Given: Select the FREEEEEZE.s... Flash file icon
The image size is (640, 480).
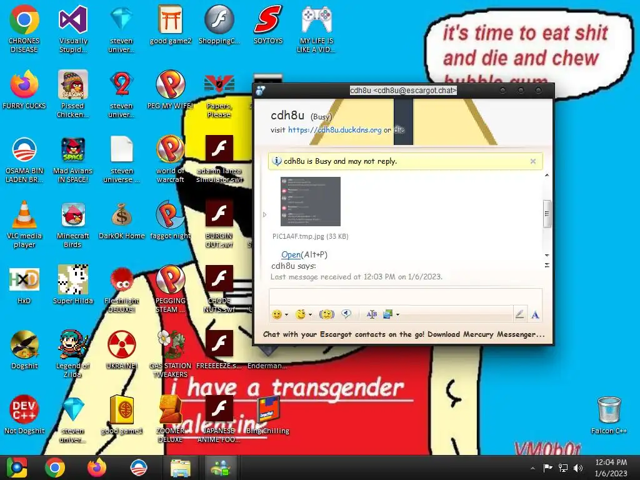Looking at the screenshot, I should (219, 350).
